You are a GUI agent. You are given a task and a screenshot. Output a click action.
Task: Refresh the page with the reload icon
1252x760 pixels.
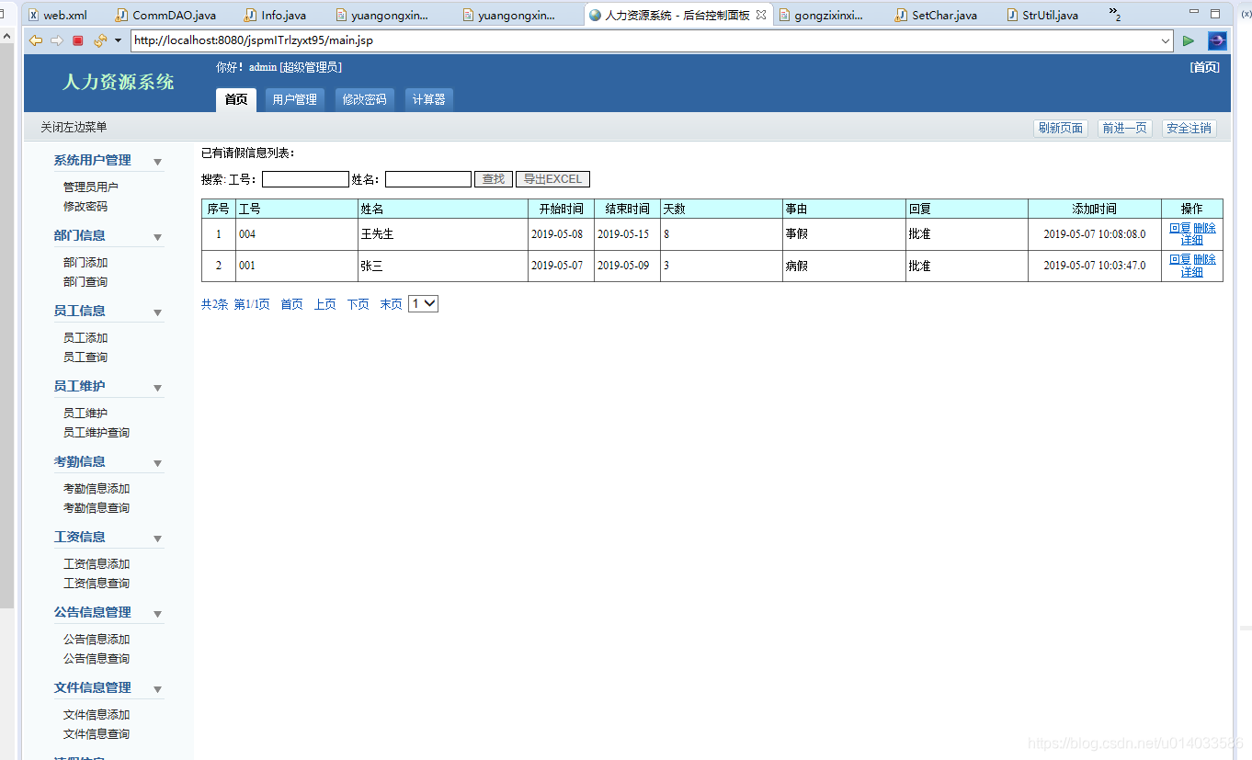point(99,40)
